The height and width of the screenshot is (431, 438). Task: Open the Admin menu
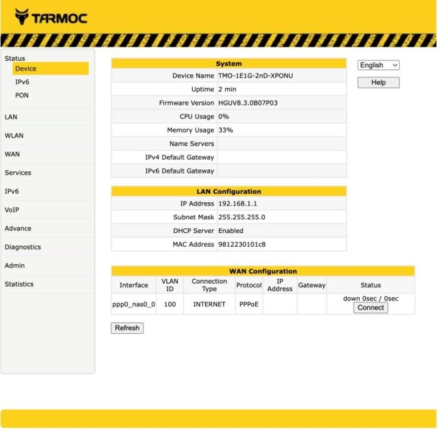(x=14, y=265)
